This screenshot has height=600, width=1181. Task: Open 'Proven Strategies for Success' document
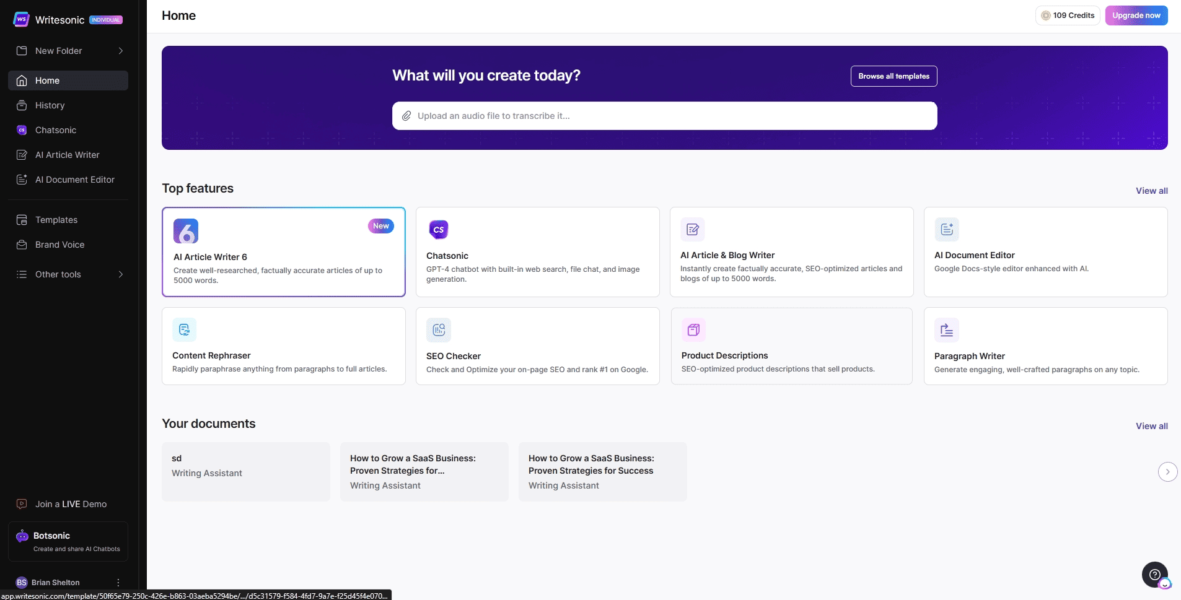tap(603, 472)
